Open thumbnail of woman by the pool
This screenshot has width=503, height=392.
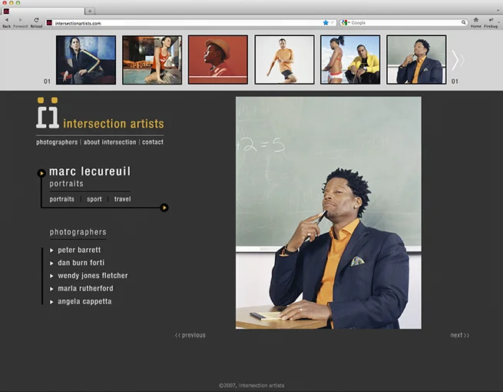152,60
